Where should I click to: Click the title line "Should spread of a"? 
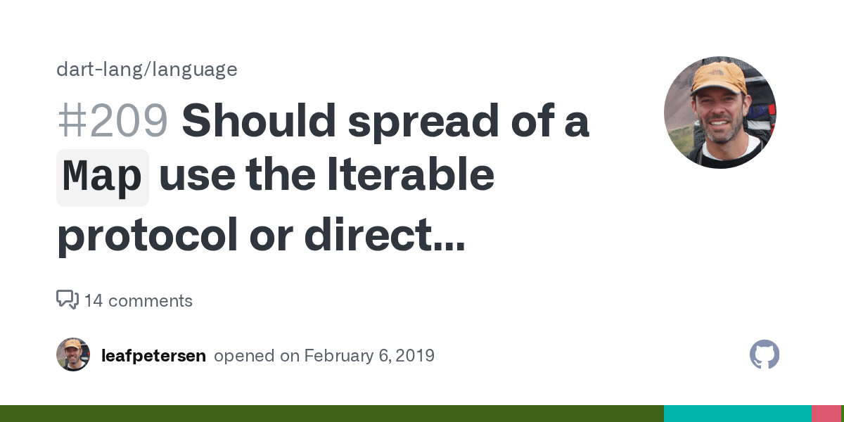click(385, 121)
